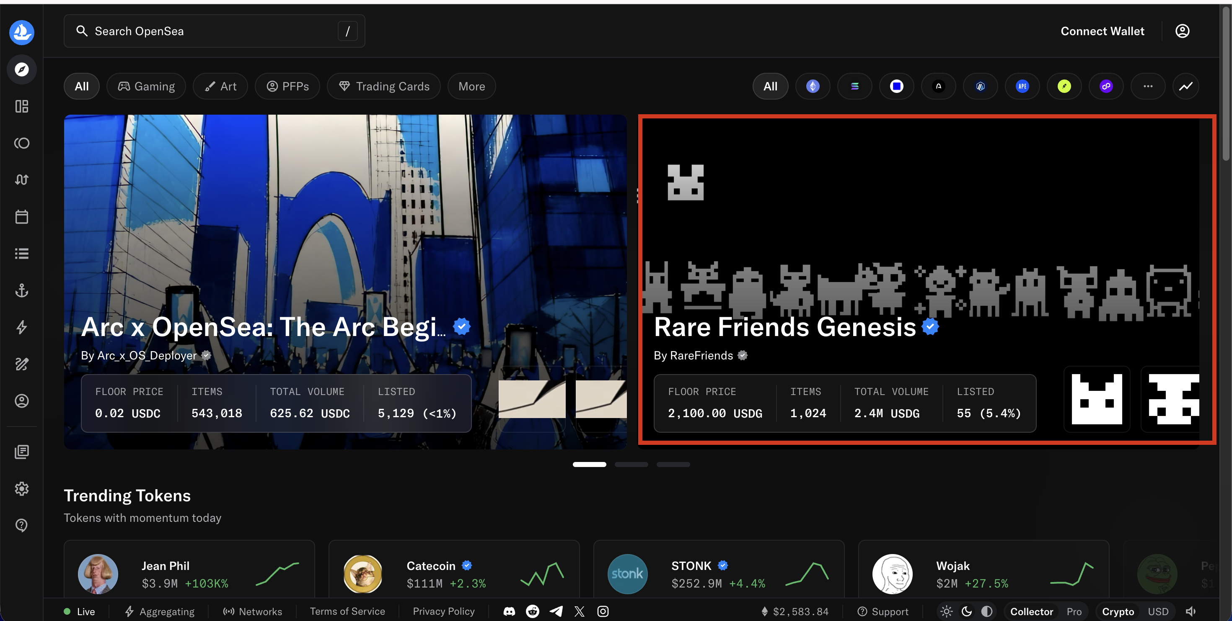Screen dimensions: 1232x621
Task: Filter by Base chain icon
Action: (x=897, y=87)
